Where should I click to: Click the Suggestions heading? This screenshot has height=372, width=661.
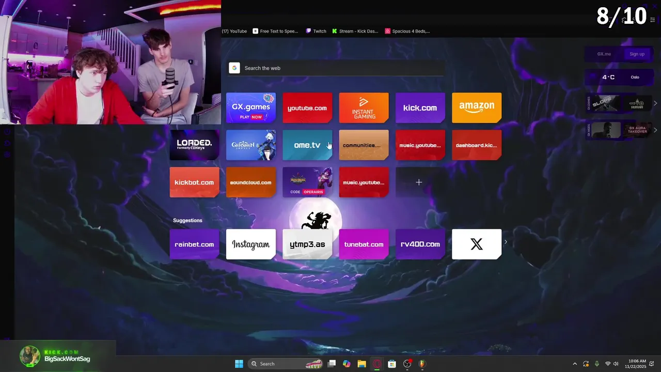(187, 221)
